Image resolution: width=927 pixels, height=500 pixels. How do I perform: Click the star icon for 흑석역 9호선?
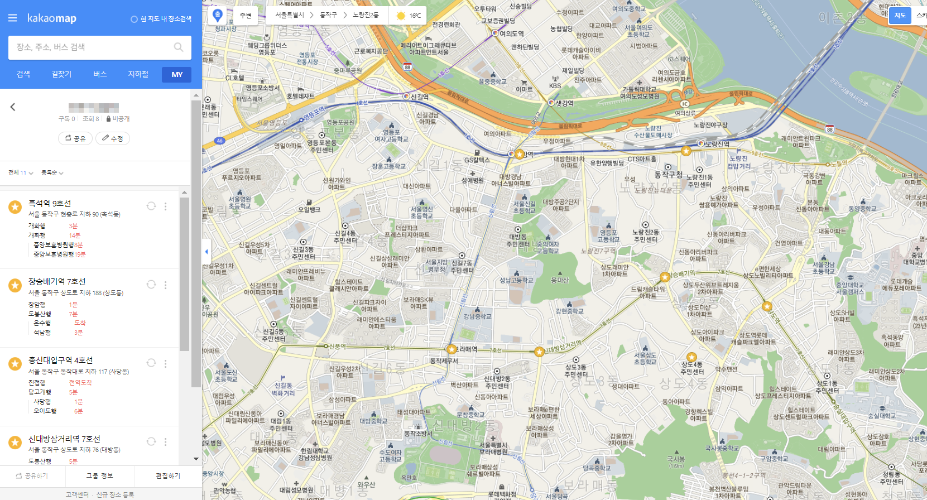tap(15, 207)
